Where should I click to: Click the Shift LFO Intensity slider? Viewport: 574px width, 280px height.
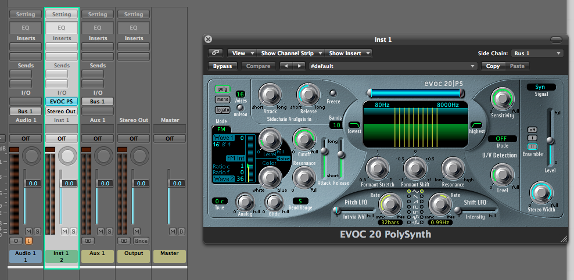[476, 210]
